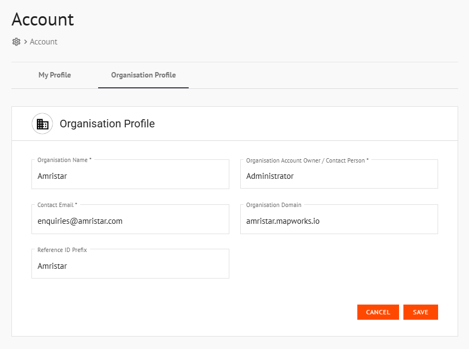The image size is (469, 349).
Task: Click the Organisation Name field
Action: coord(130,174)
